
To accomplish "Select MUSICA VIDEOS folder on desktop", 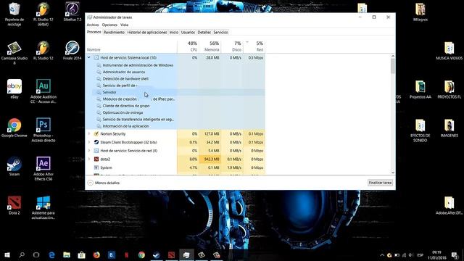I will pyautogui.click(x=449, y=50).
